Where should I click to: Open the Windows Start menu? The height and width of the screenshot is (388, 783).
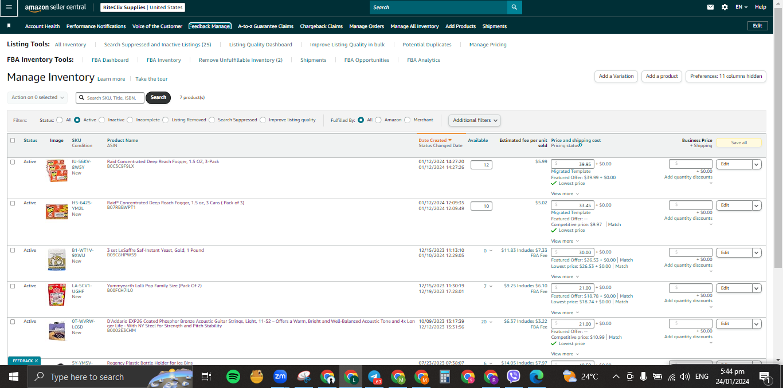point(14,377)
